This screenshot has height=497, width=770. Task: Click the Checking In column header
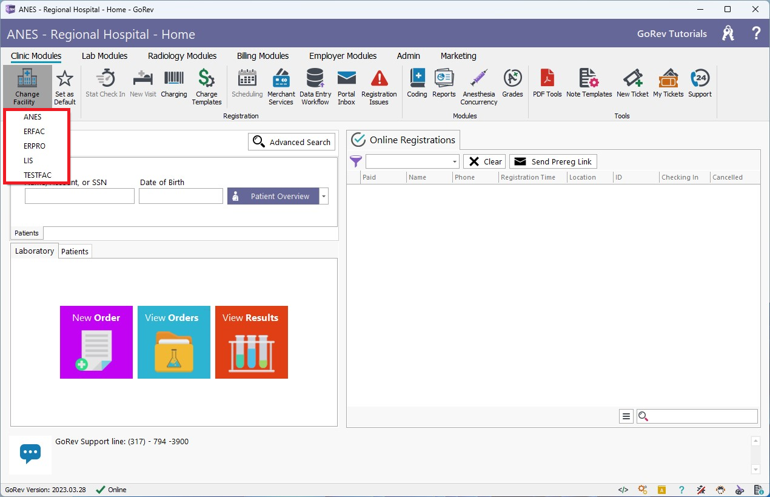pyautogui.click(x=685, y=177)
